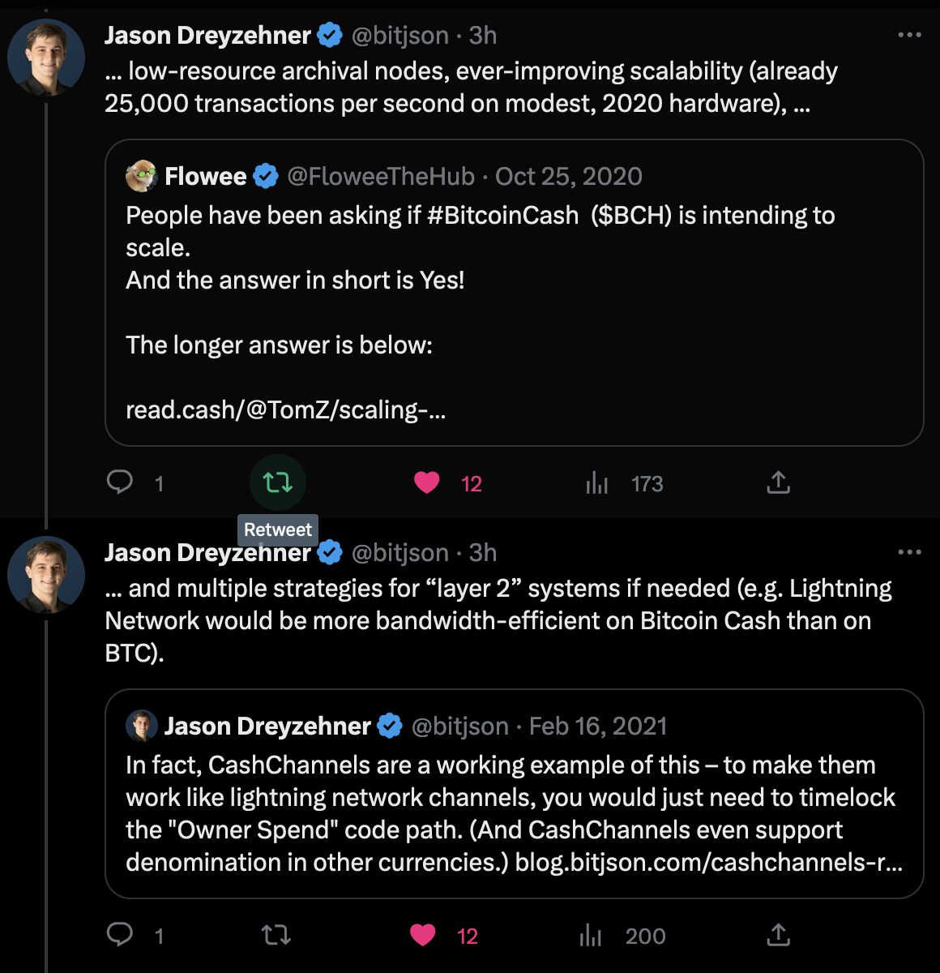Retweet the layer 2 strategies tweet
This screenshot has width=940, height=973.
pos(276,935)
